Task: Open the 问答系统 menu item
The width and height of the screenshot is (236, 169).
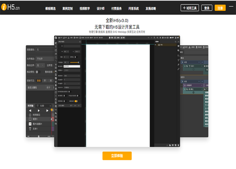Action: click(x=134, y=9)
